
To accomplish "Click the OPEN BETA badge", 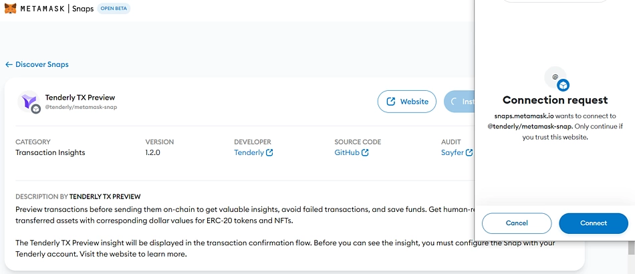I will [x=114, y=9].
